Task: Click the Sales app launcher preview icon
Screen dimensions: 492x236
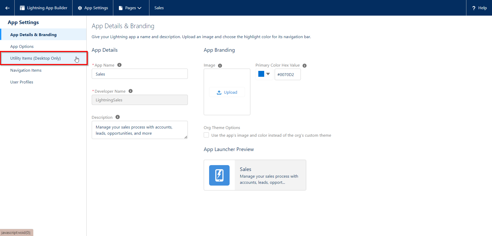Action: [219, 175]
